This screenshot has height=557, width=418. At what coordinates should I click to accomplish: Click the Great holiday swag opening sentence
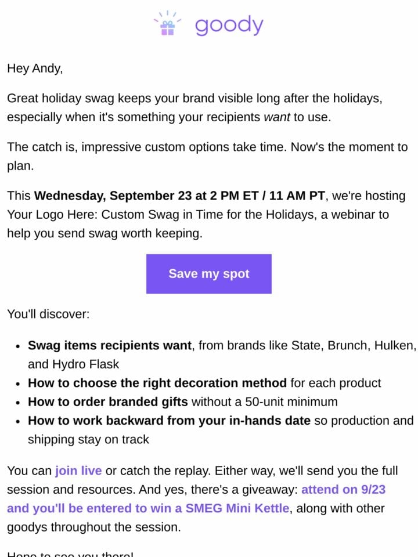pos(194,108)
